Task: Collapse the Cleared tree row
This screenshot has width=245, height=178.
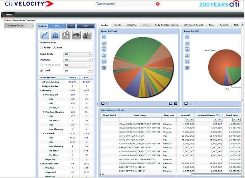Action: [44, 133]
